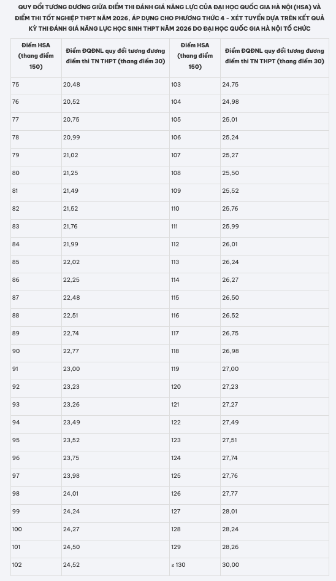Select the HSA score 120 cell
This screenshot has height=581, width=336.
point(195,386)
